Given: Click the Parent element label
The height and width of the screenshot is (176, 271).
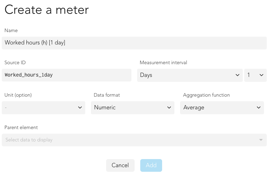Looking at the screenshot, I should [21, 127].
